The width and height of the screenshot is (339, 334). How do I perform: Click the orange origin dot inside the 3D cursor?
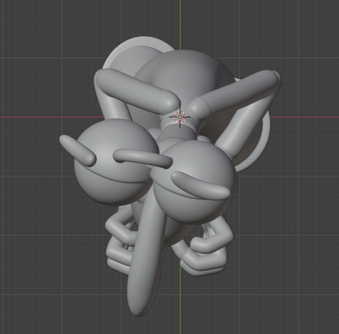(180, 117)
